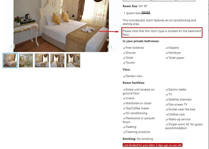Open the fifth thumbnail with mirror
The width and height of the screenshot is (209, 149).
(x=73, y=60)
